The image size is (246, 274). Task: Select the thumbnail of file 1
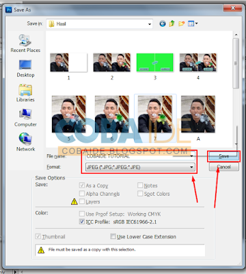68,62
